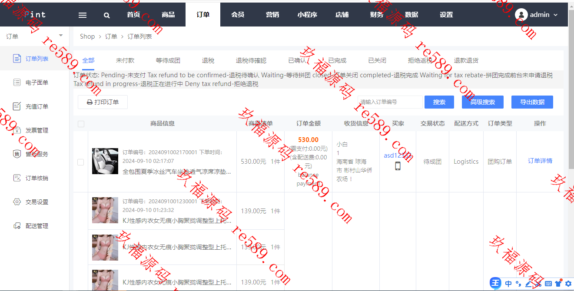
Task: Click the admin user avatar icon
Action: pyautogui.click(x=521, y=15)
